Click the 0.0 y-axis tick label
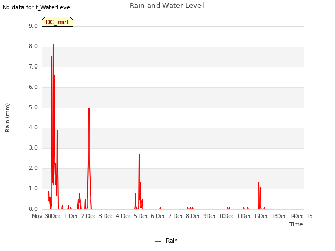The width and height of the screenshot is (335, 251). [33, 209]
